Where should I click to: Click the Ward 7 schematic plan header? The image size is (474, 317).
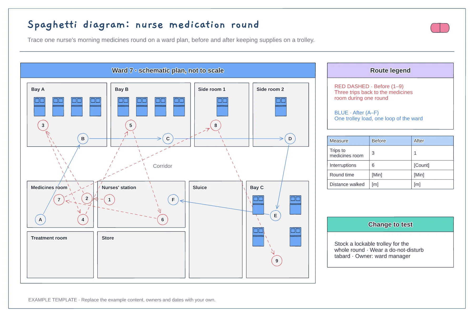(168, 70)
